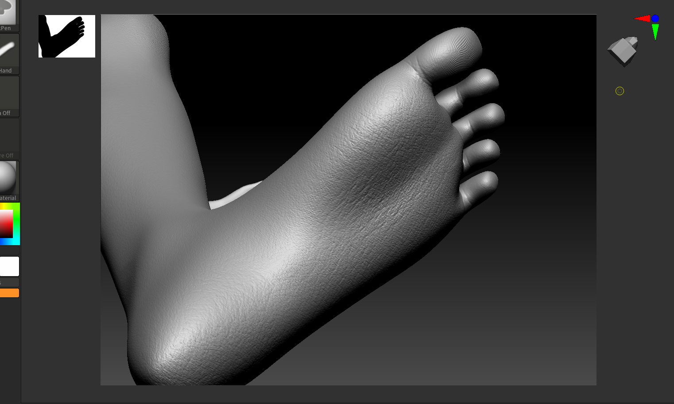Click the blue Z axis dot
The height and width of the screenshot is (404, 674).
[655, 19]
